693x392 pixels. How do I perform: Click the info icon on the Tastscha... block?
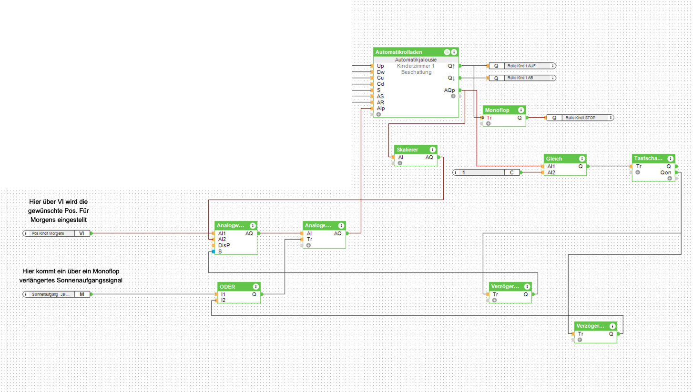(x=670, y=159)
